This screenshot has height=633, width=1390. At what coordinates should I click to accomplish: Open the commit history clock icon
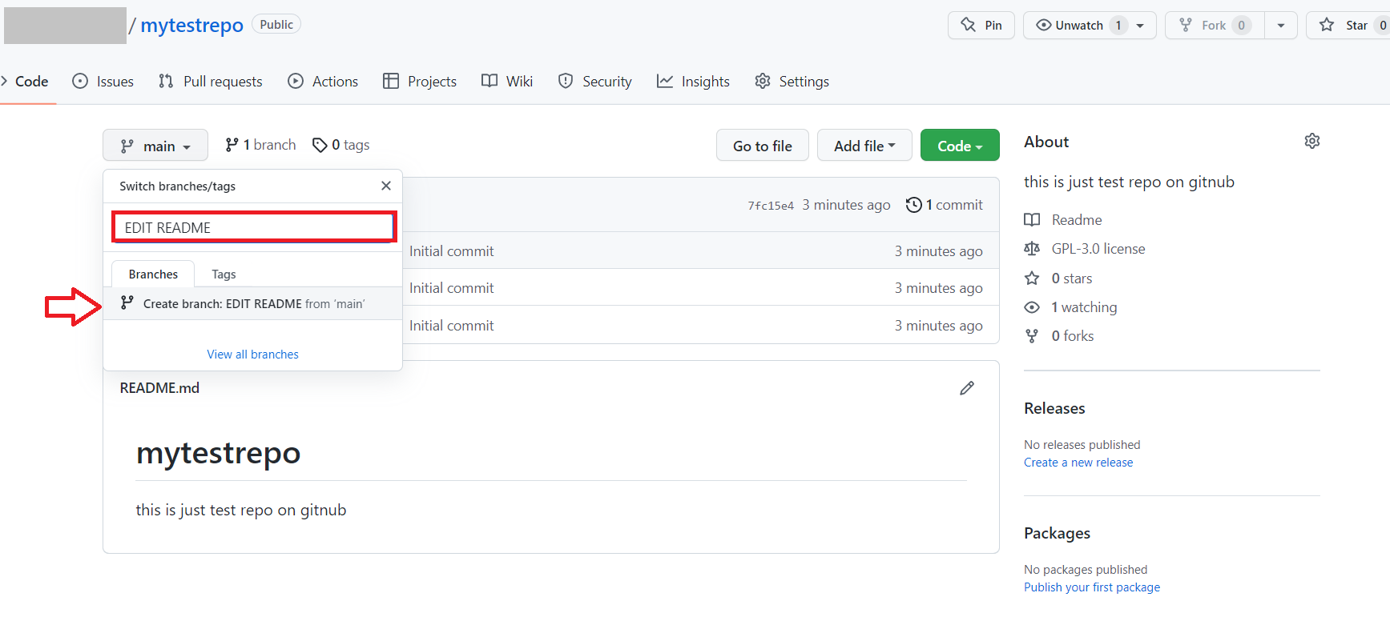pyautogui.click(x=913, y=205)
